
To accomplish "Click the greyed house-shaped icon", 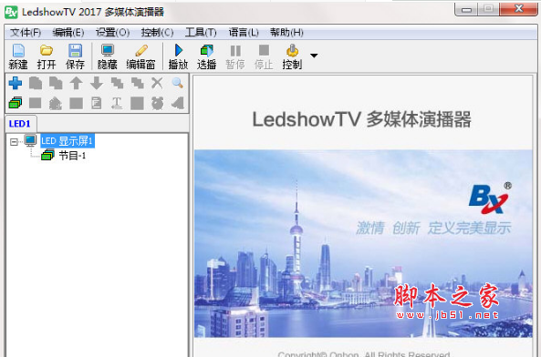I will pos(56,103).
